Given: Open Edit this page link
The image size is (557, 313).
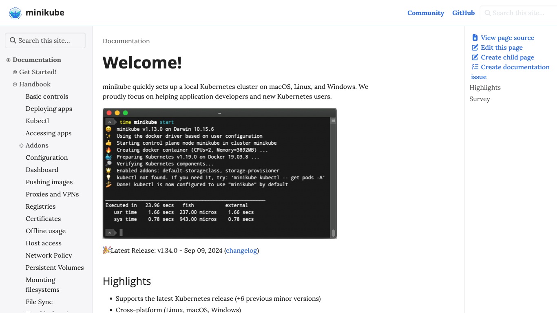Looking at the screenshot, I should (502, 47).
